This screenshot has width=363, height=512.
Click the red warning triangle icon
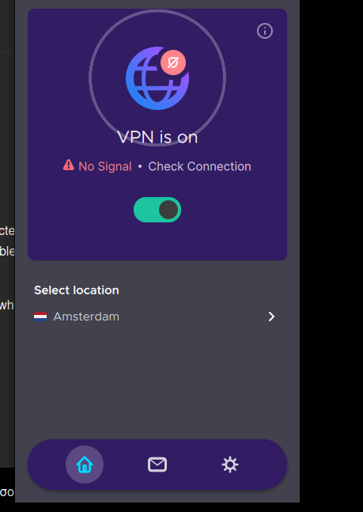pos(69,165)
